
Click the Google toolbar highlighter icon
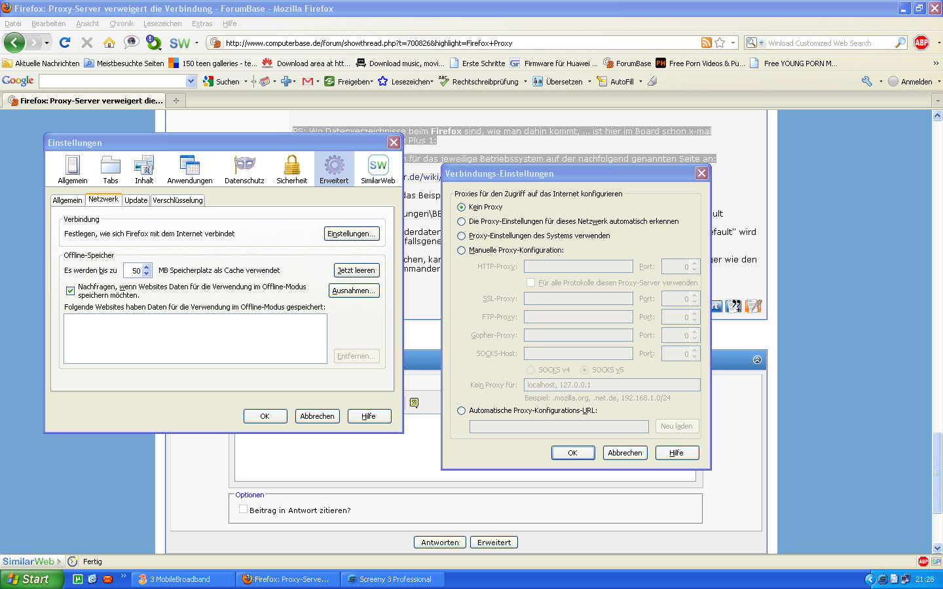[652, 81]
